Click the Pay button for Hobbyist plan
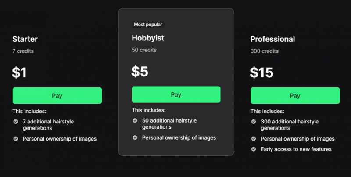The width and height of the screenshot is (351, 177). (176, 94)
